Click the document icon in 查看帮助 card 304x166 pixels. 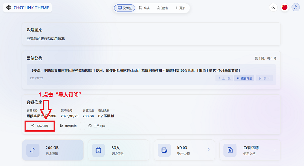coord(230,150)
